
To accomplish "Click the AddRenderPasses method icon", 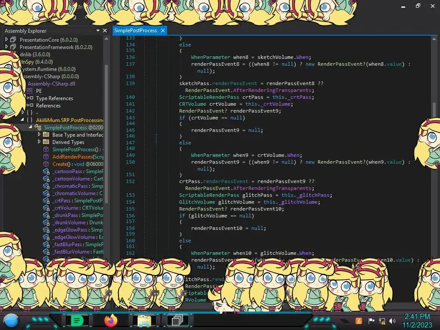I will 46,156.
